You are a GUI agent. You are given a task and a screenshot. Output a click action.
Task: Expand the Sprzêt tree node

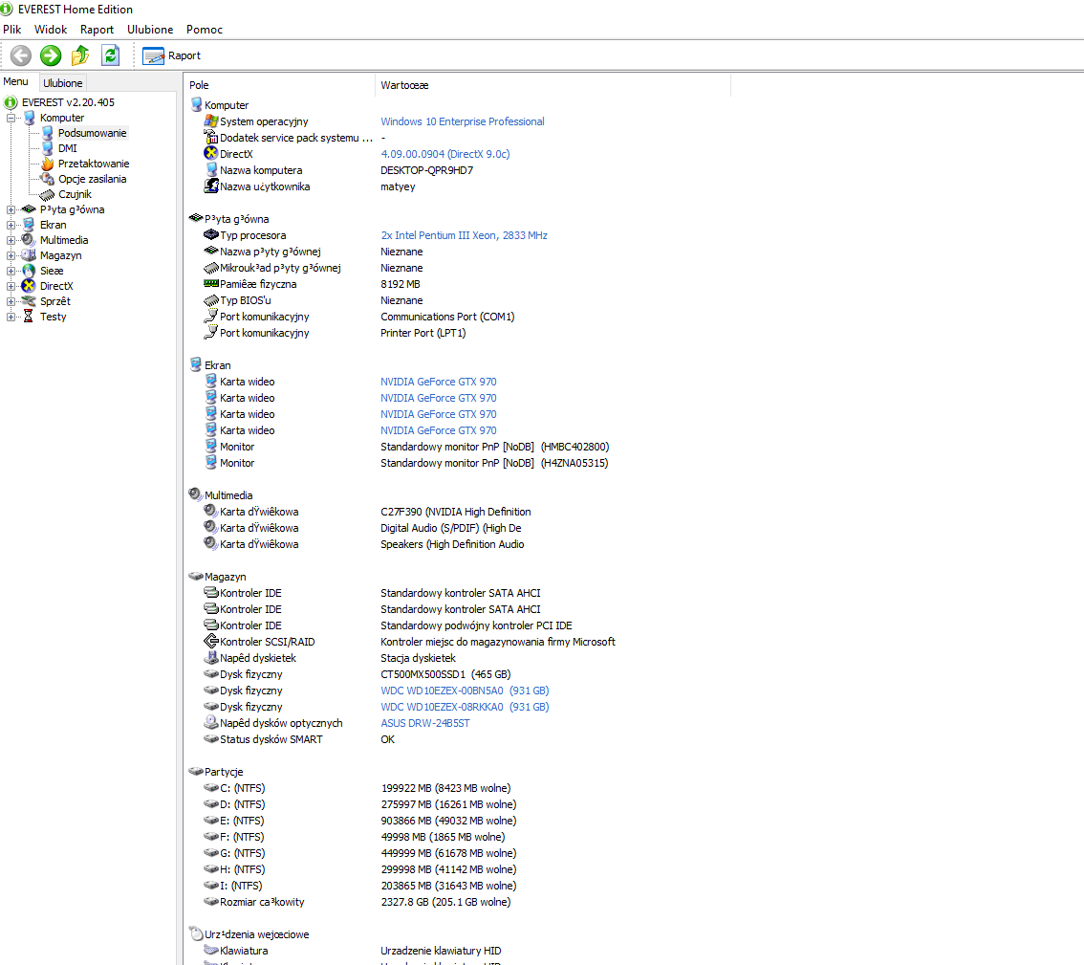[x=11, y=301]
